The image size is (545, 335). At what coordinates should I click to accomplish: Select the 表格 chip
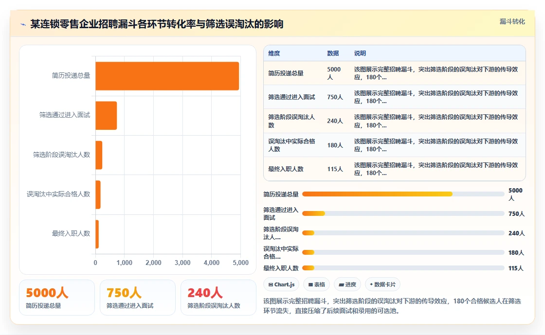(x=317, y=284)
